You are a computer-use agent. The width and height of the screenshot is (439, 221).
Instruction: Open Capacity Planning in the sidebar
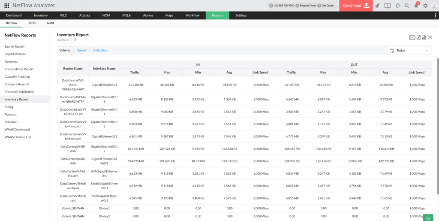pos(17,76)
